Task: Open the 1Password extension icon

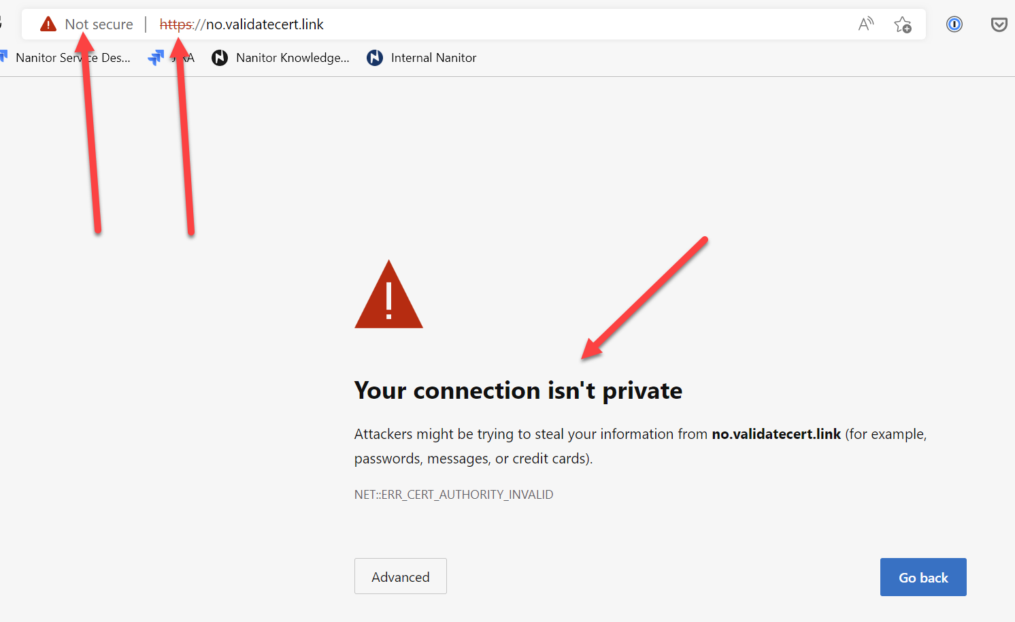Action: [954, 24]
